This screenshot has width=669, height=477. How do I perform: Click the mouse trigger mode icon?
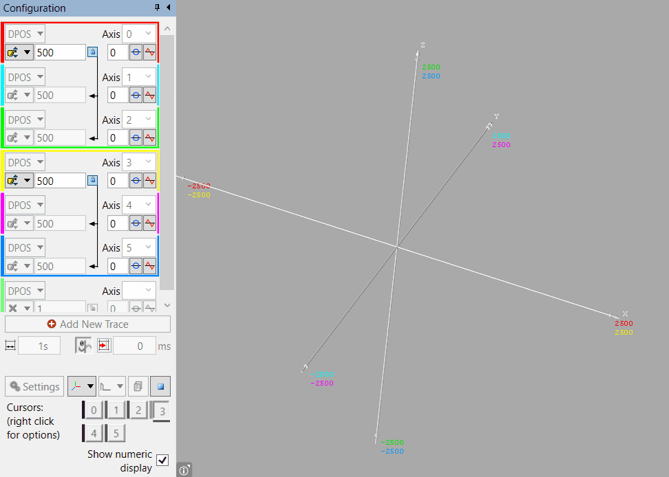(x=84, y=346)
